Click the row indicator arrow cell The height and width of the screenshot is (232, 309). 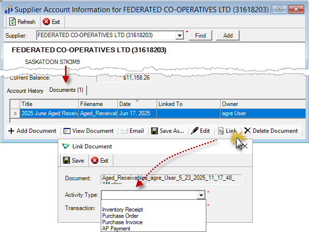point(15,113)
